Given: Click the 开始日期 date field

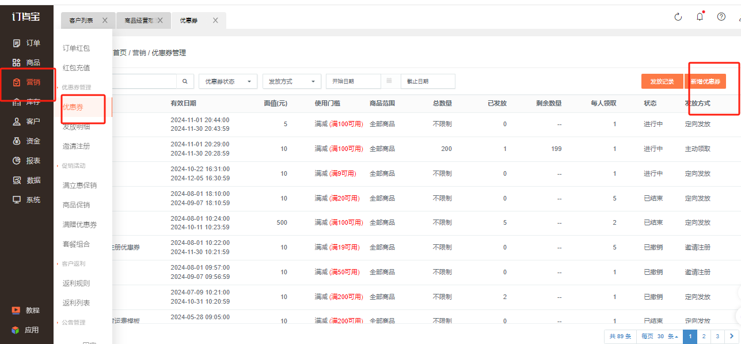Looking at the screenshot, I should [x=353, y=82].
